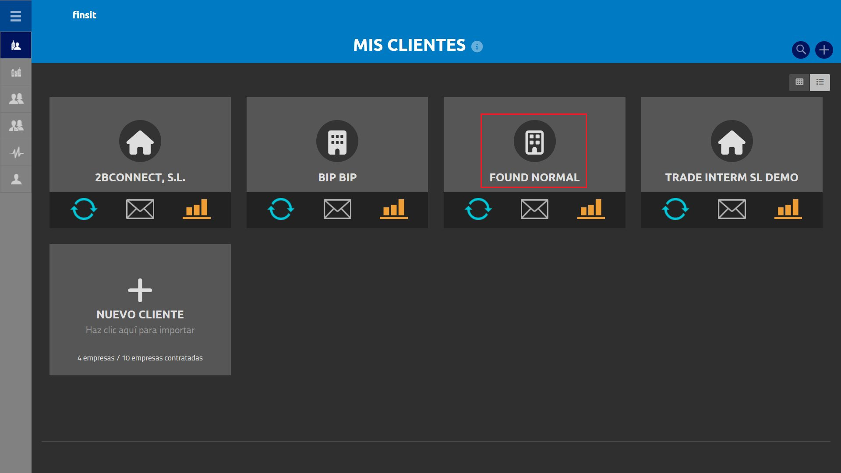Screen dimensions: 841x473
Task: Click the BIP BIP name label
Action: coord(337,177)
